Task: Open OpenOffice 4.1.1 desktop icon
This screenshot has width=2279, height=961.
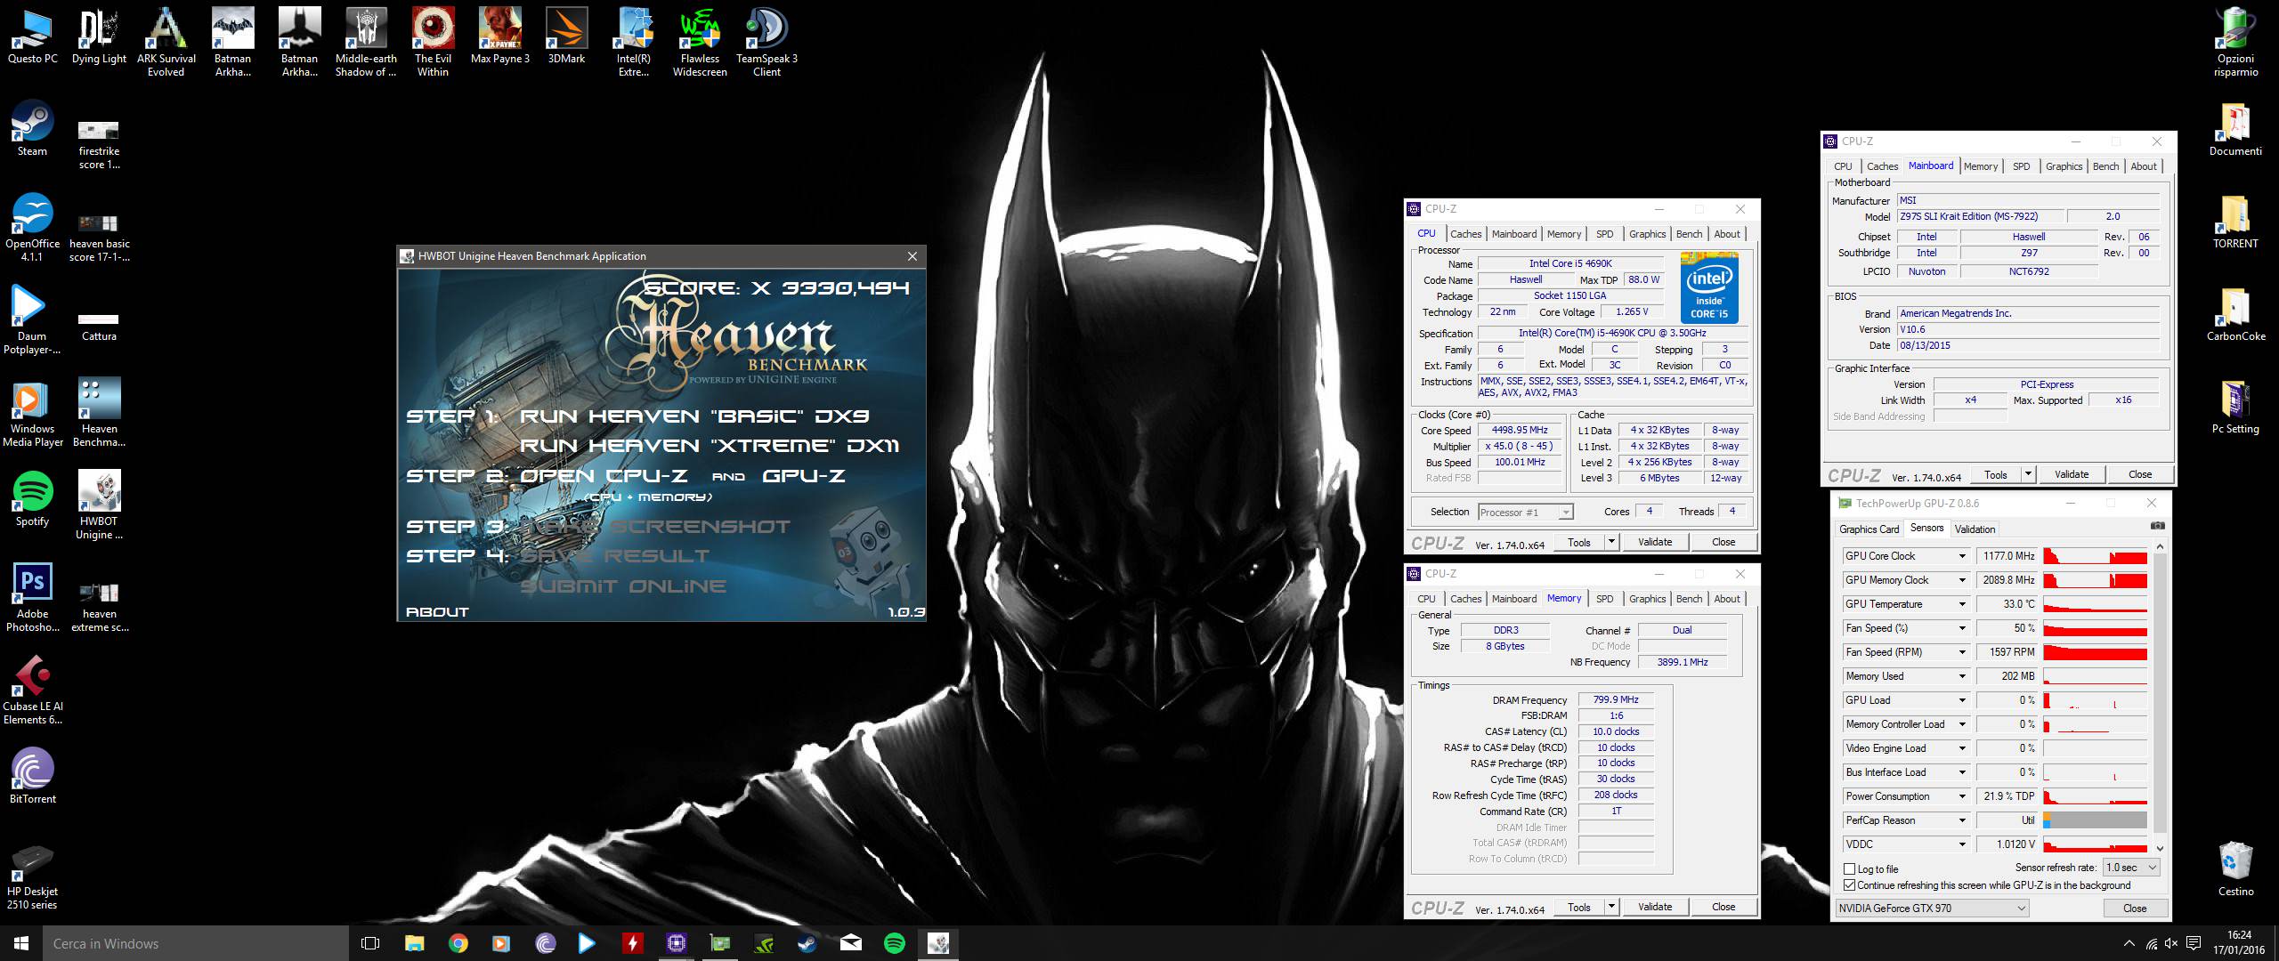Action: pos(32,228)
